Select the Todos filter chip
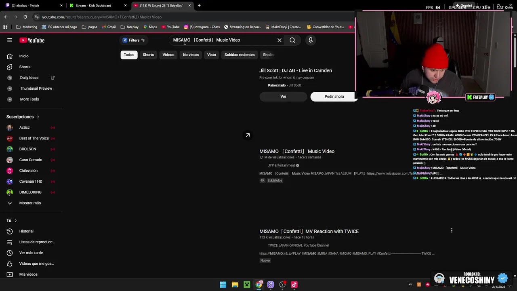The width and height of the screenshot is (517, 291). (x=129, y=55)
